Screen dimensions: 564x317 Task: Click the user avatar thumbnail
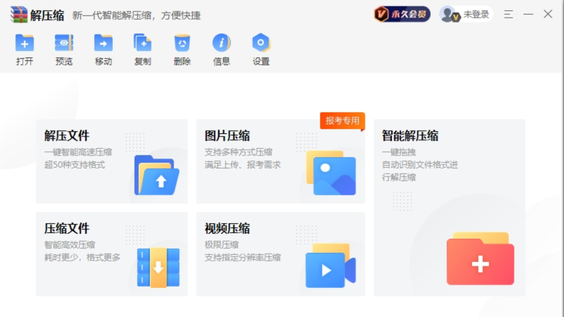[449, 14]
